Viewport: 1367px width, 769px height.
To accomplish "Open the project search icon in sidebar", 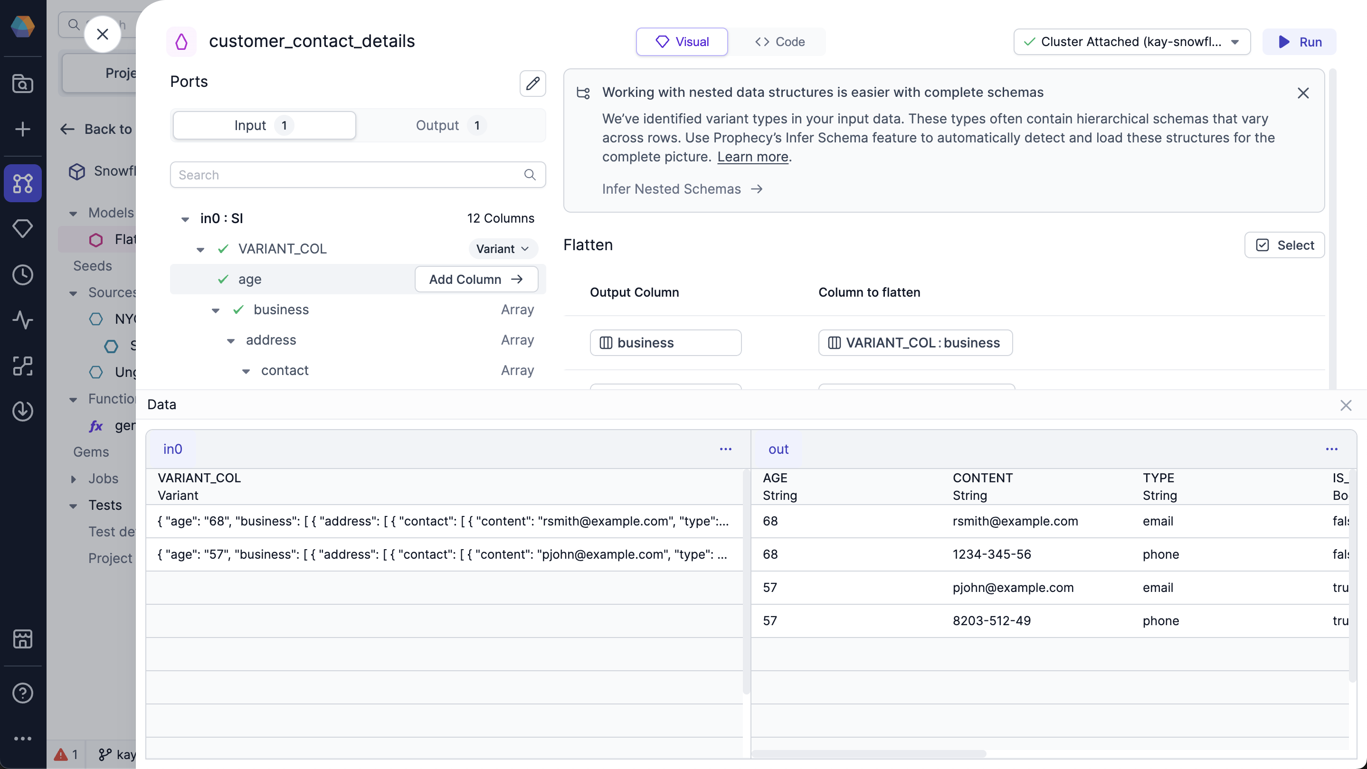I will pos(23,84).
